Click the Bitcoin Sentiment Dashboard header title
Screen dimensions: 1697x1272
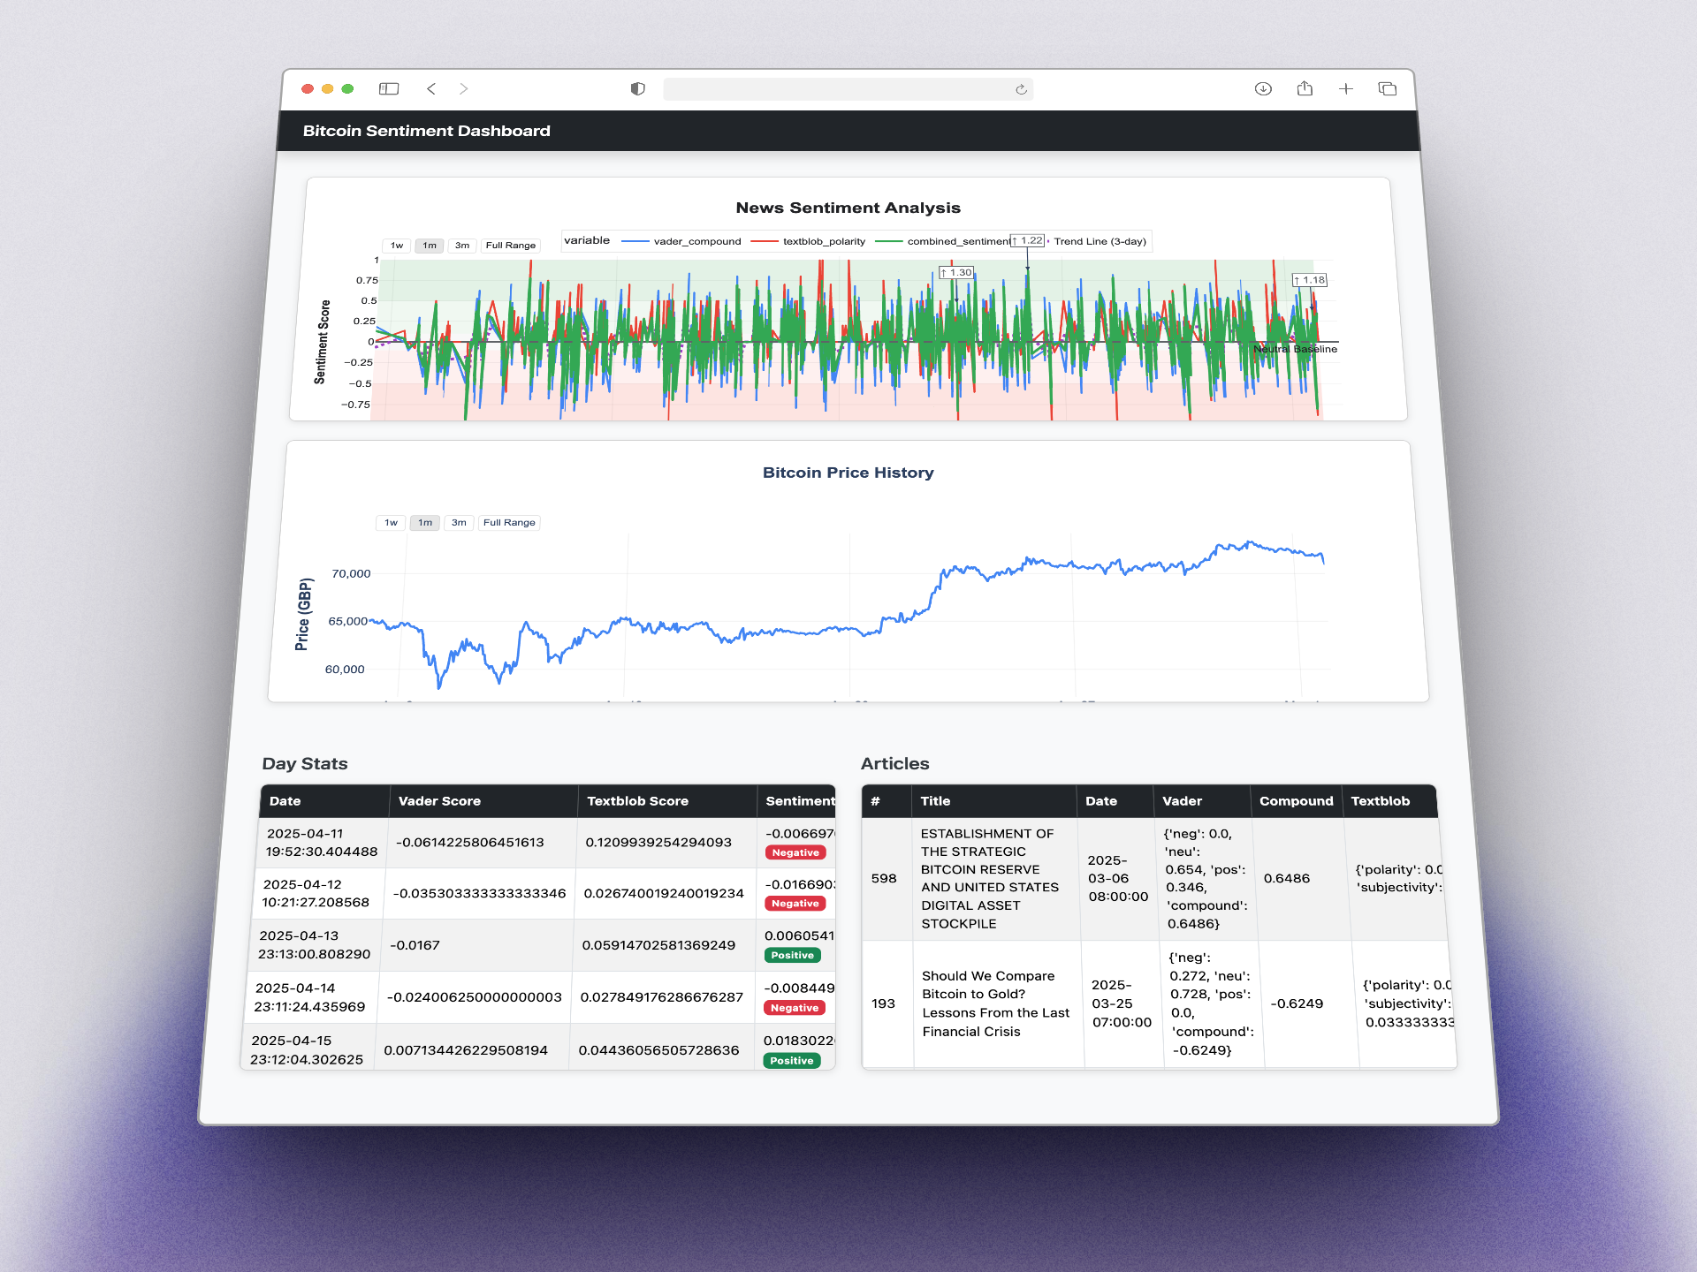(427, 130)
